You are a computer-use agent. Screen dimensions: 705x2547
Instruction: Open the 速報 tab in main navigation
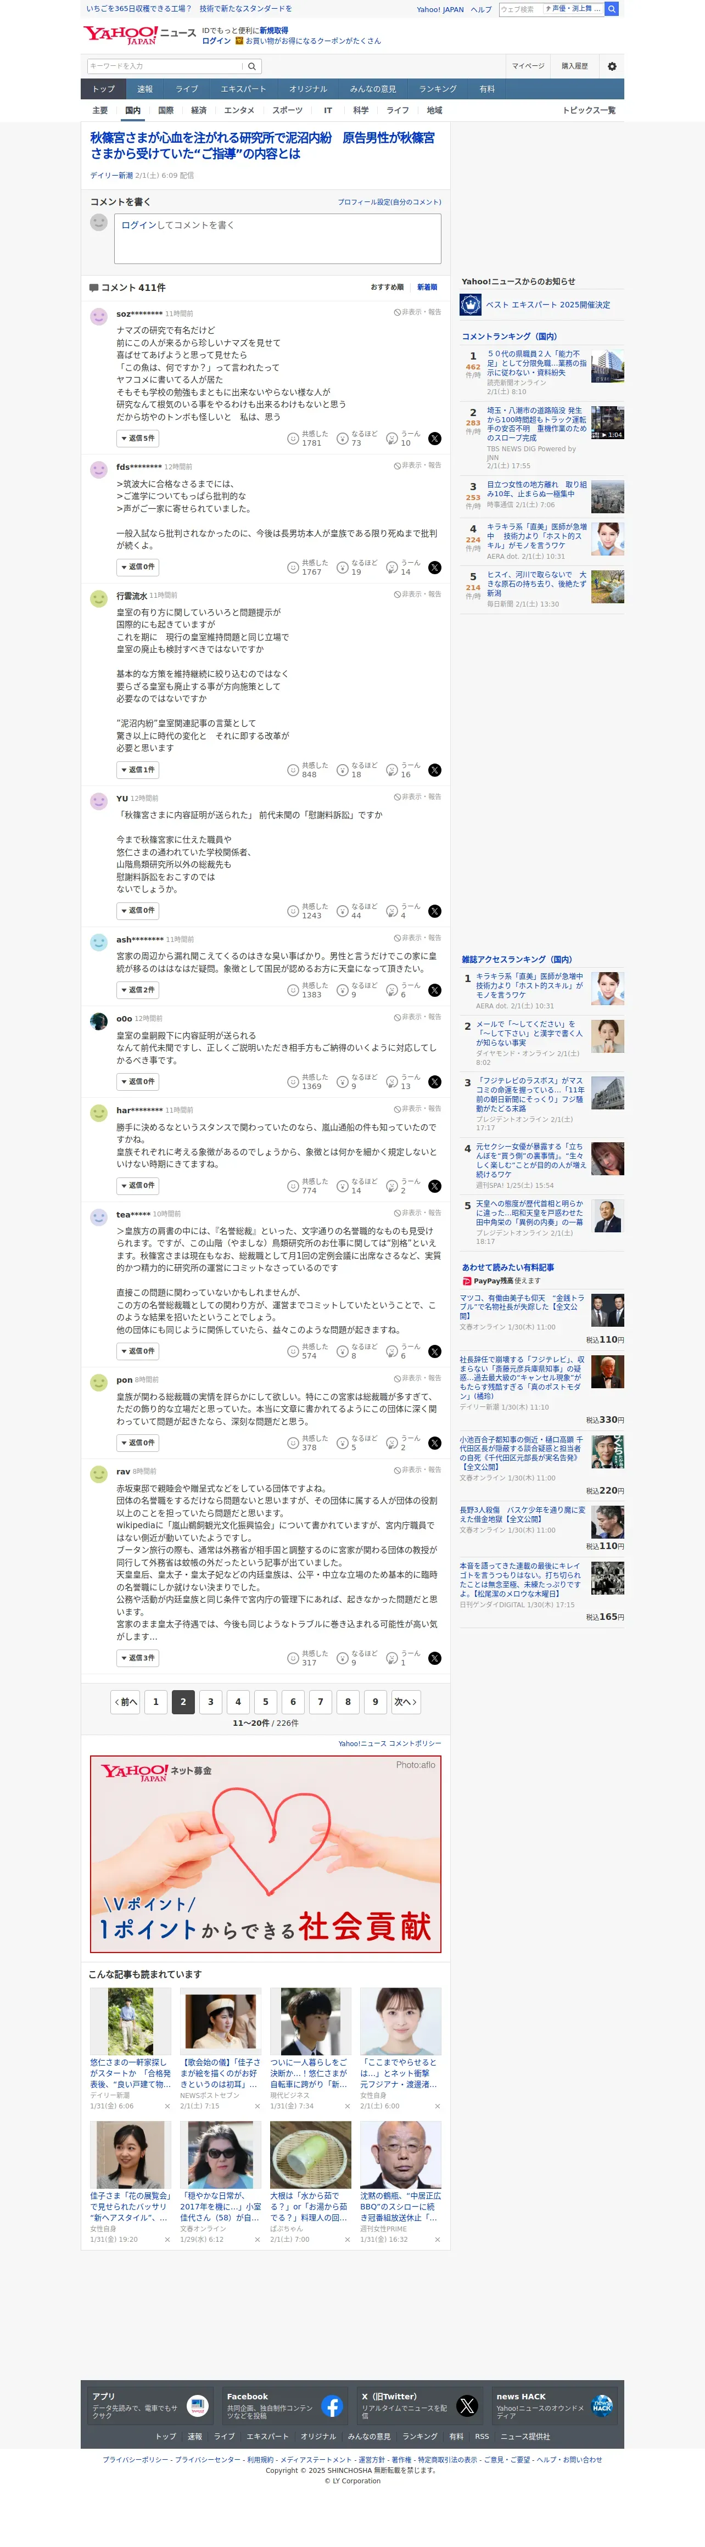tap(146, 89)
